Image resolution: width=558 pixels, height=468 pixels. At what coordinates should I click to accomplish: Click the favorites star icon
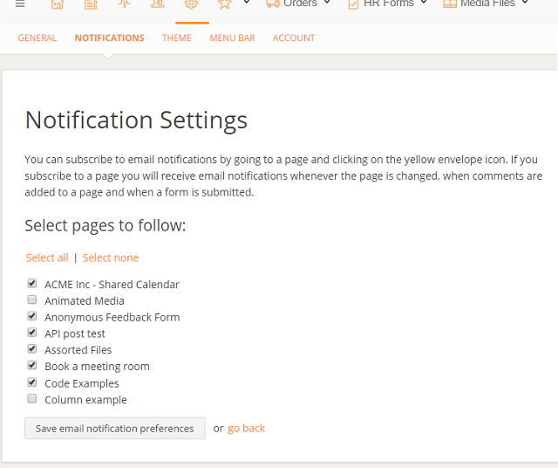(225, 4)
